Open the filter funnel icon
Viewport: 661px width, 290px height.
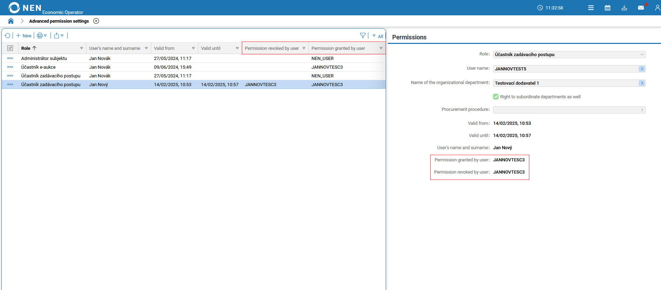click(x=363, y=36)
